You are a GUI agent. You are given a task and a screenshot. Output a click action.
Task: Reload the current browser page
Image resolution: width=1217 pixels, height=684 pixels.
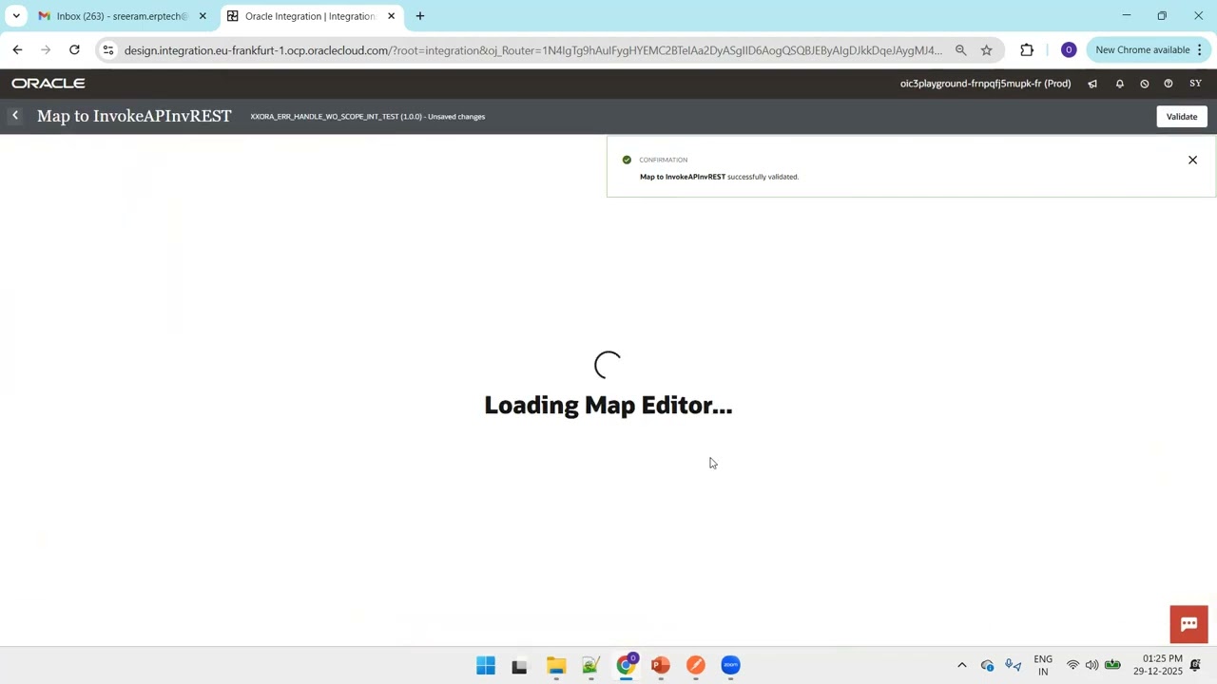pos(74,50)
